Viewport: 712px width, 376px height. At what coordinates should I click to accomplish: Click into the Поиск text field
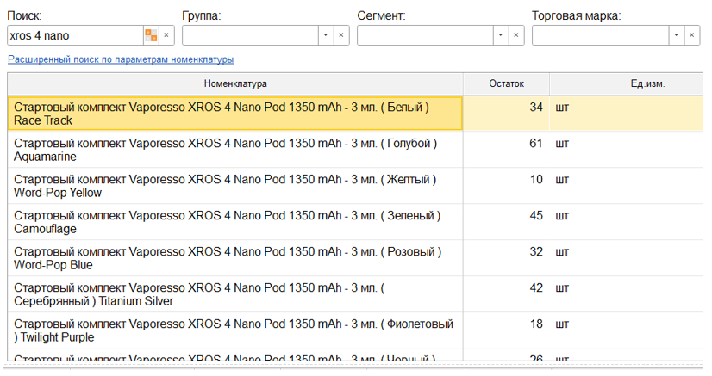[74, 35]
